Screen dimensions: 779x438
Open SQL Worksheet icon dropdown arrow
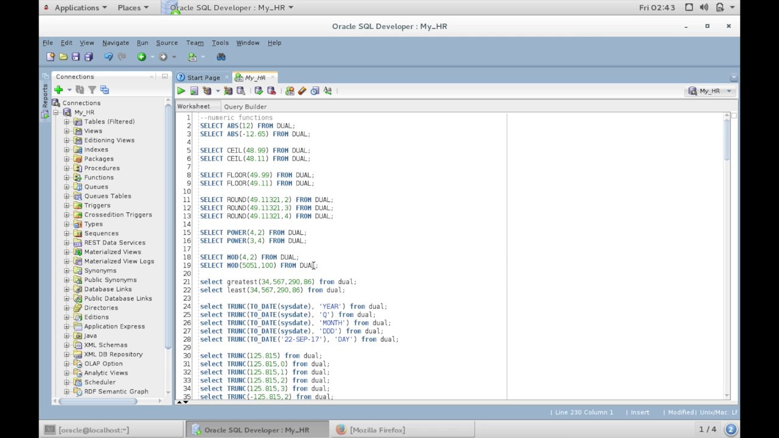tap(203, 57)
